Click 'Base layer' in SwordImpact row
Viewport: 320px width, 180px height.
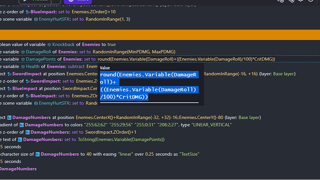coord(283,74)
